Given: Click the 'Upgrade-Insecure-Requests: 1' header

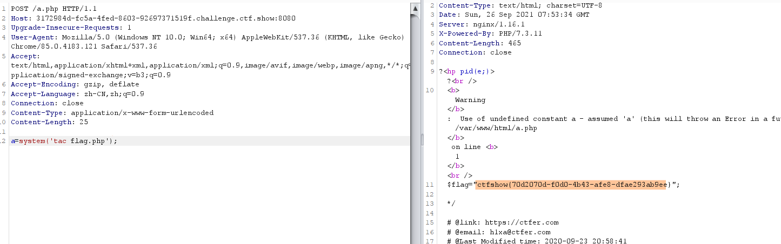Looking at the screenshot, I should click(71, 27).
